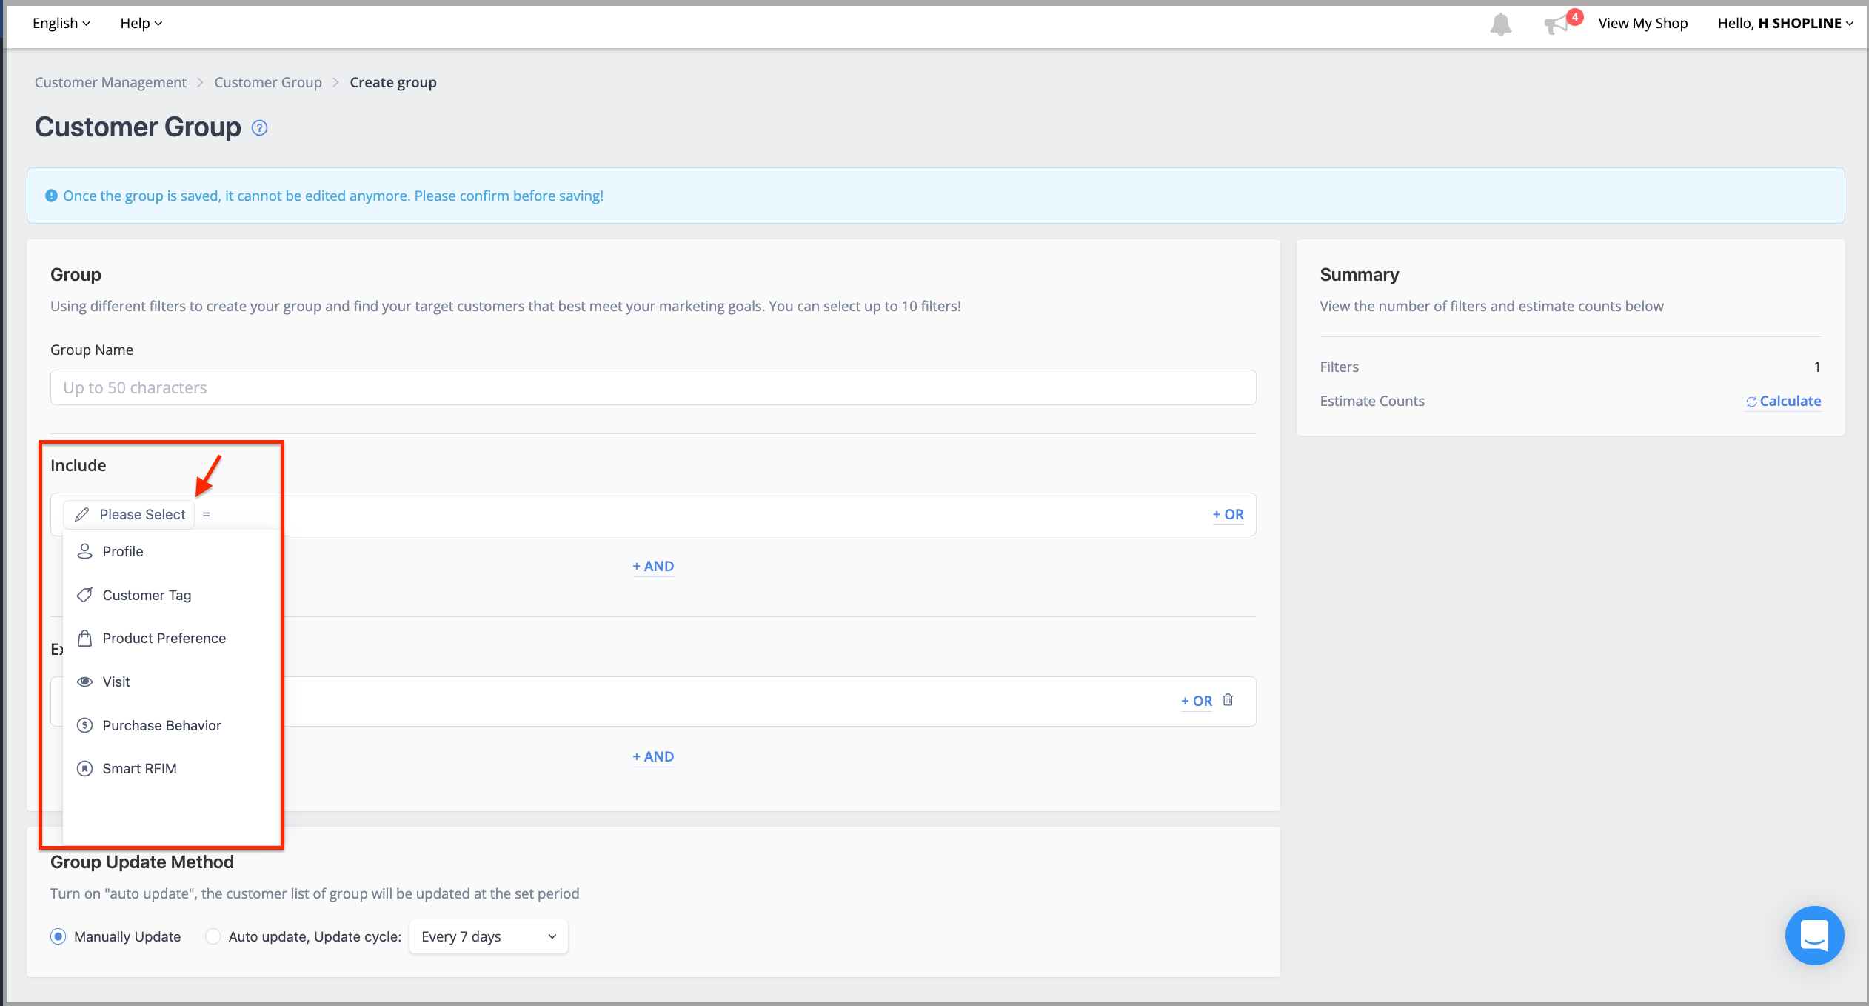The image size is (1869, 1006).
Task: Choose Profile from the filter menu
Action: coord(171,551)
